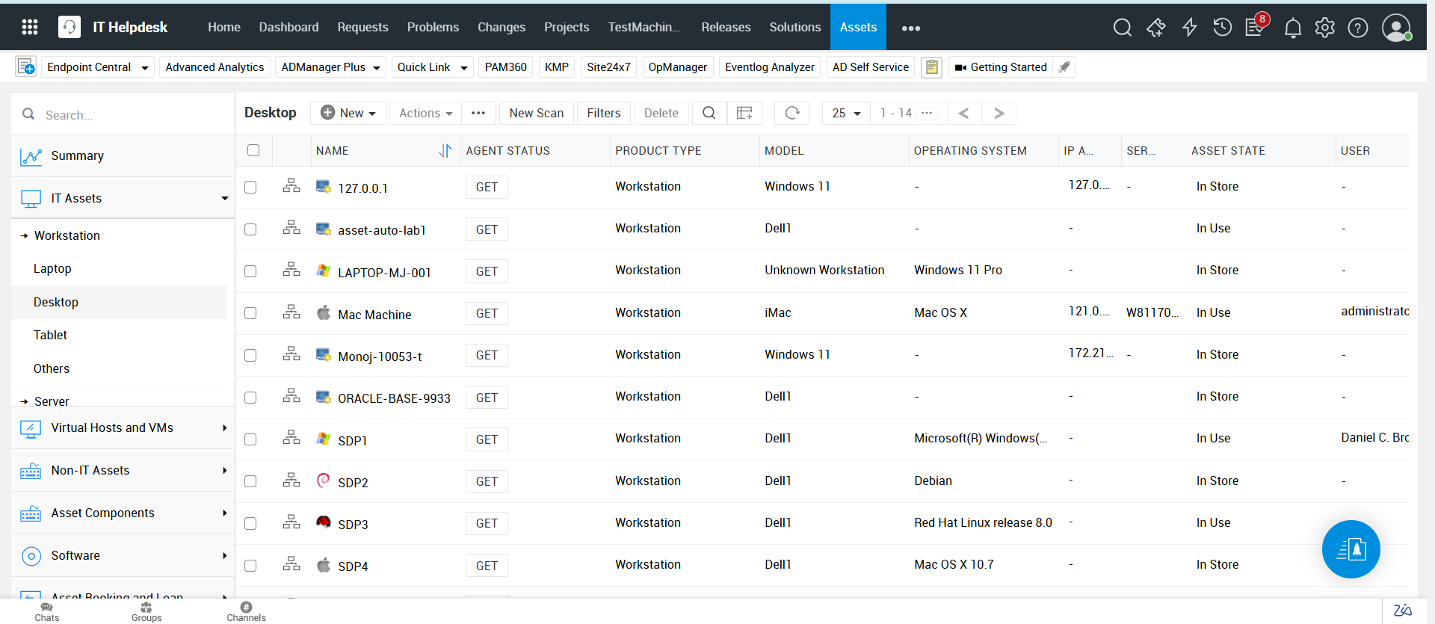Check the box for asset SDP1
The width and height of the screenshot is (1435, 624).
coord(250,439)
